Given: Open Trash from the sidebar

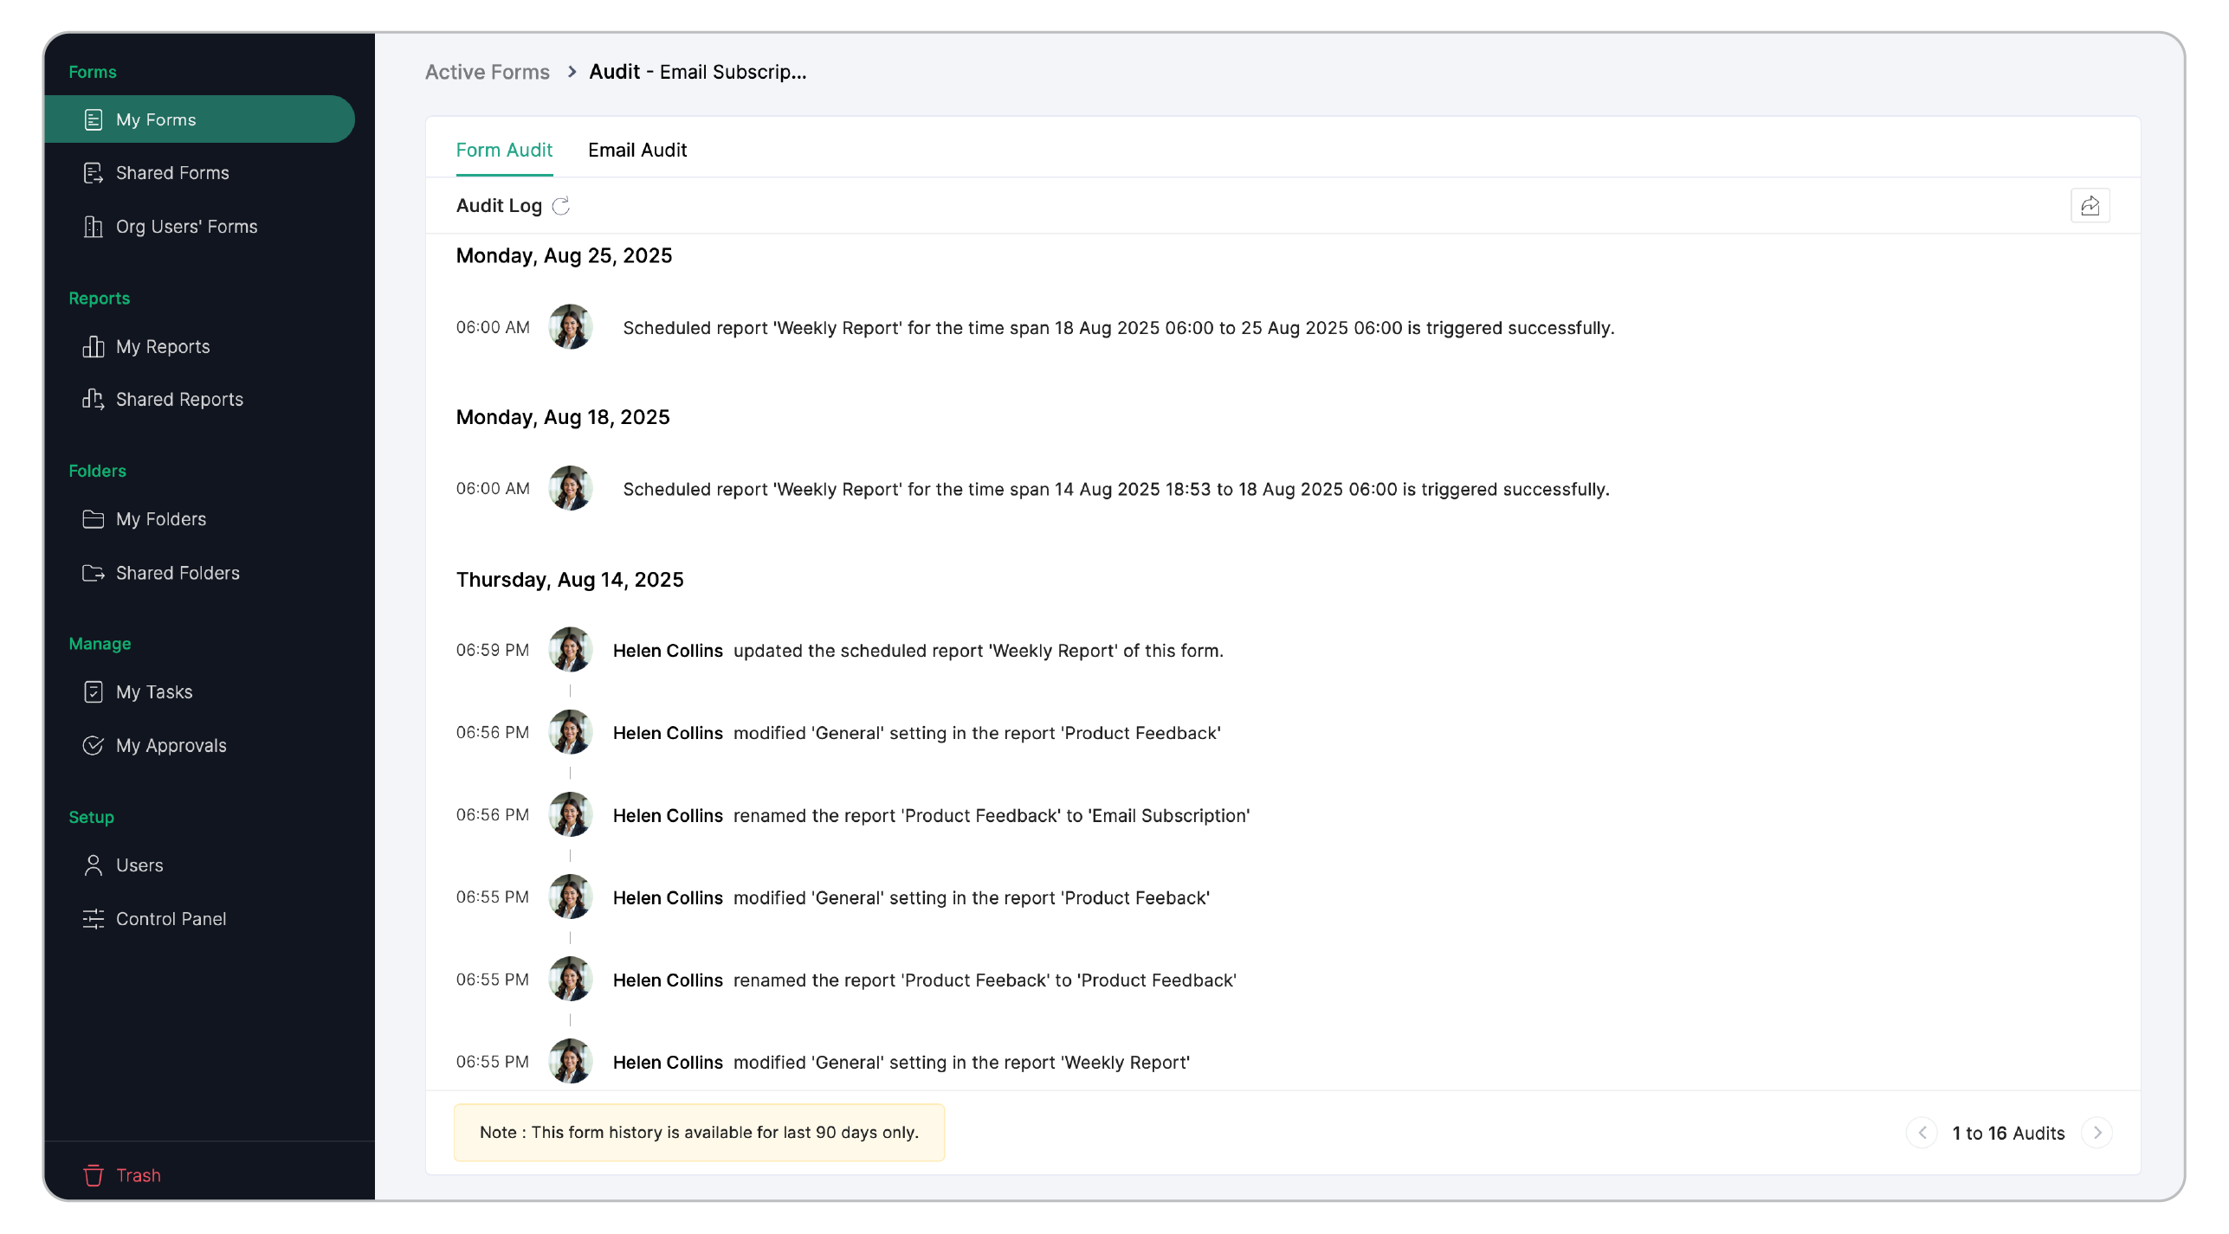Looking at the screenshot, I should 137,1175.
